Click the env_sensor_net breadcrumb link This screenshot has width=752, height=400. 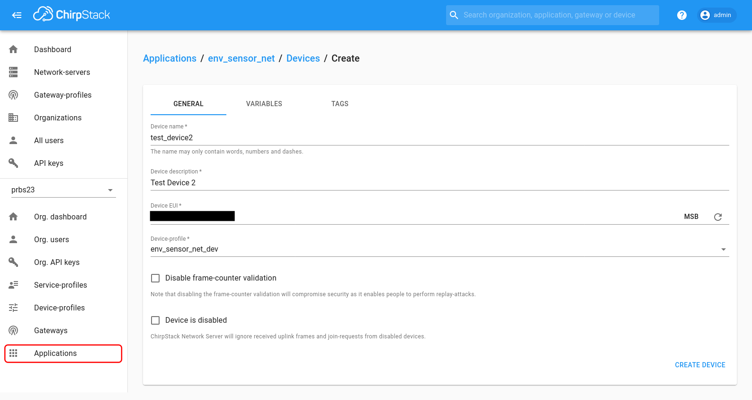click(x=242, y=58)
